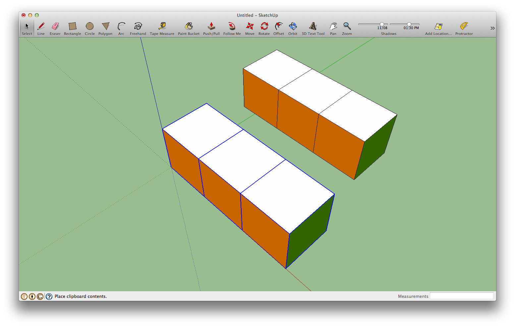Choose the Rectangle tool
Image resolution: width=515 pixels, height=327 pixels.
point(72,26)
